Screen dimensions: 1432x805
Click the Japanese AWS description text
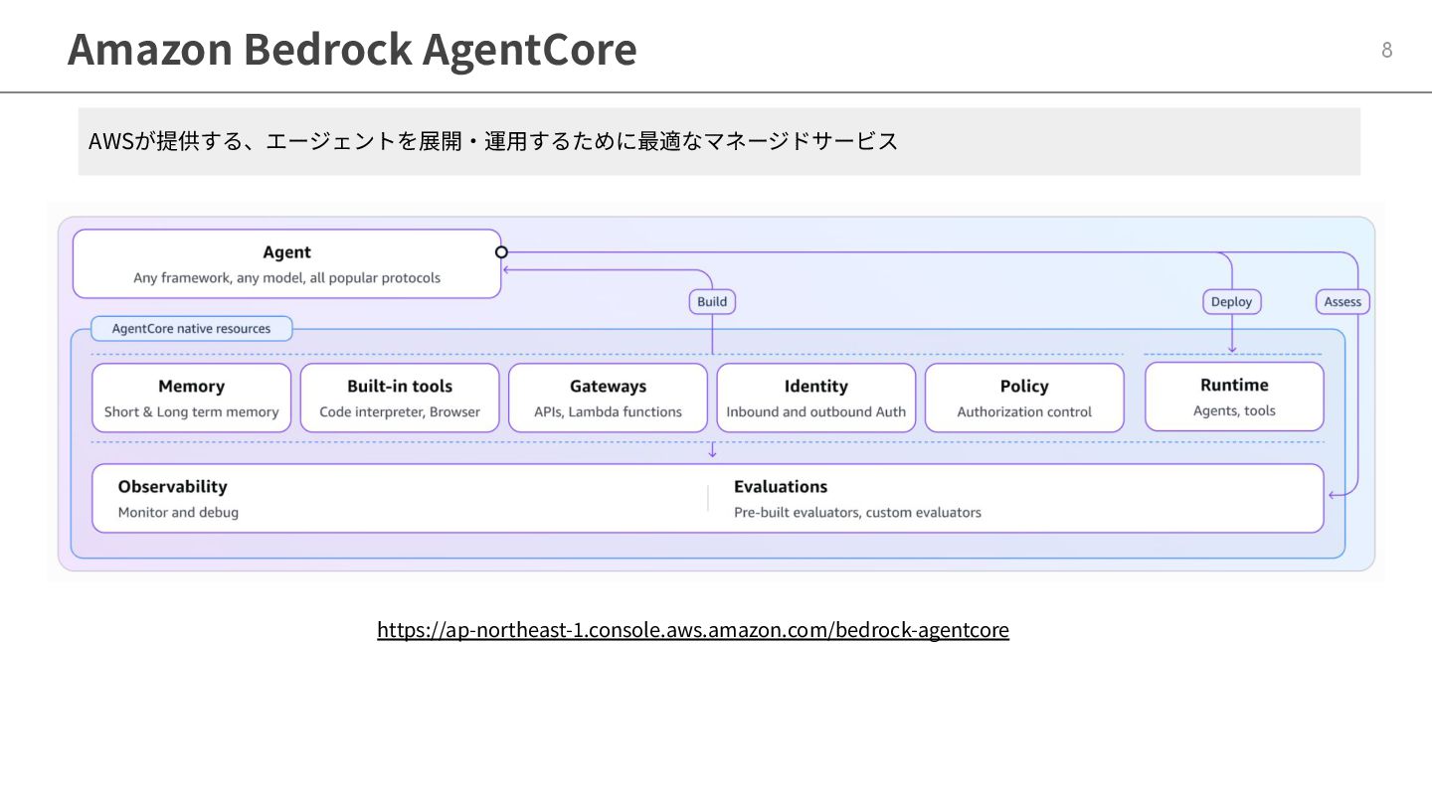[x=493, y=141]
